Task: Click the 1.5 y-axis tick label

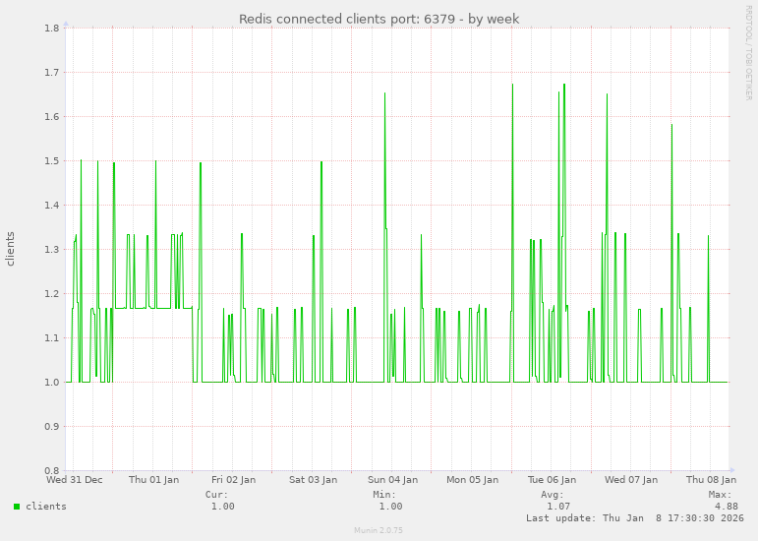Action: [52, 161]
